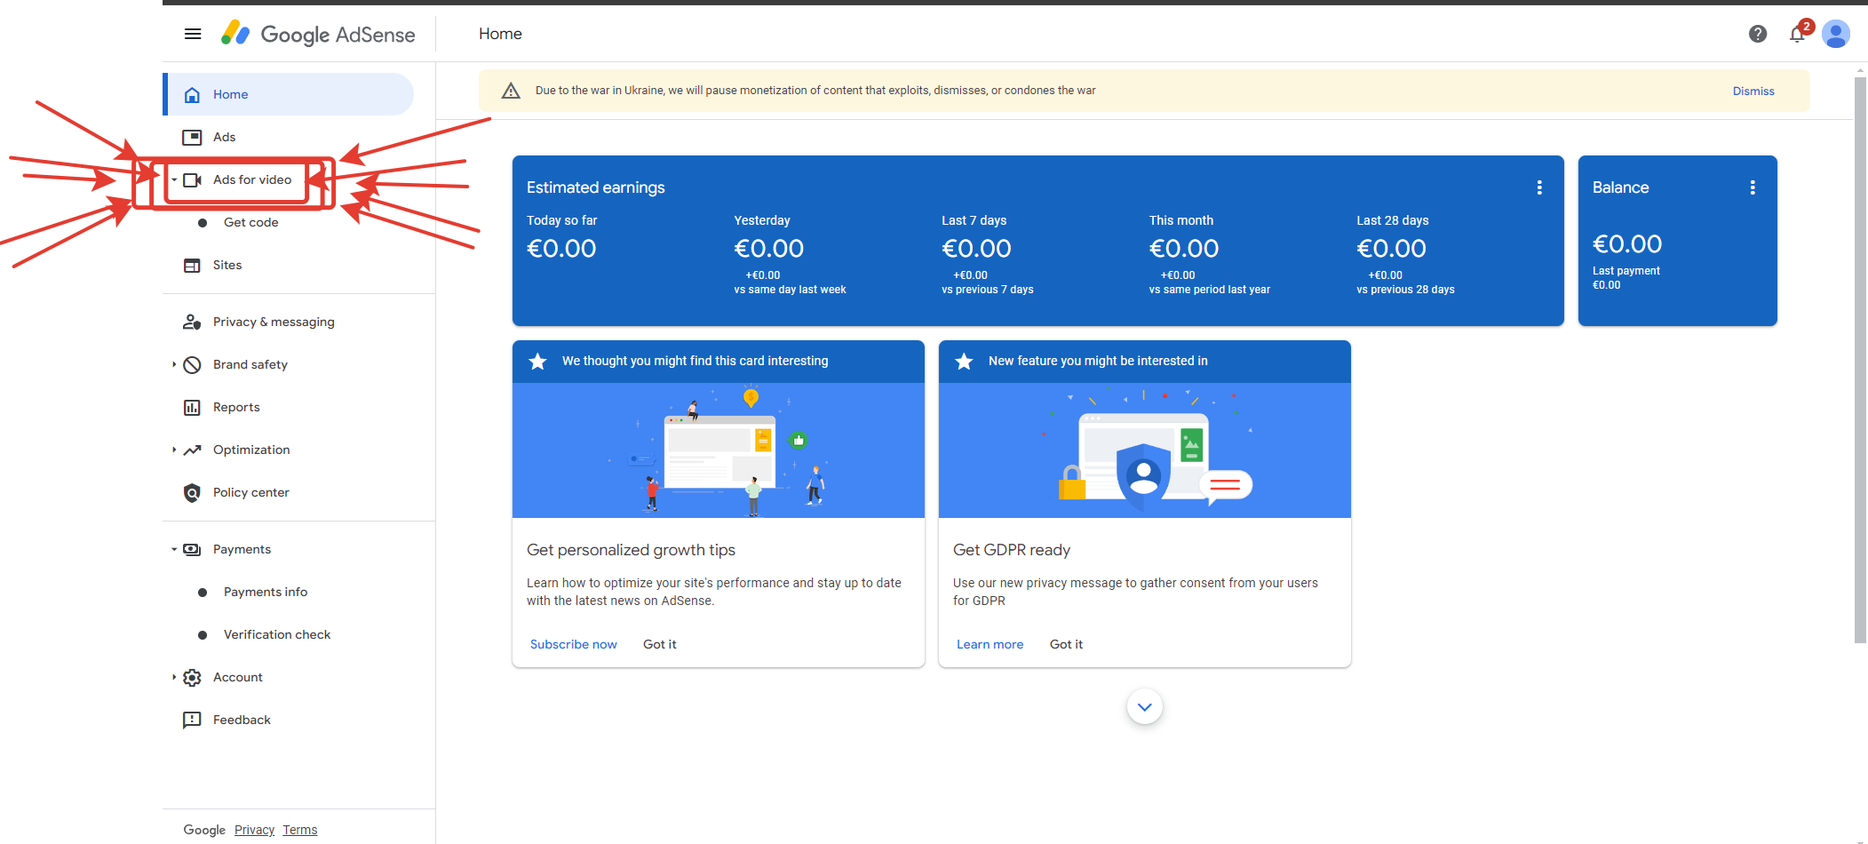Image resolution: width=1868 pixels, height=844 pixels.
Task: Open the Terms footer link
Action: click(300, 830)
